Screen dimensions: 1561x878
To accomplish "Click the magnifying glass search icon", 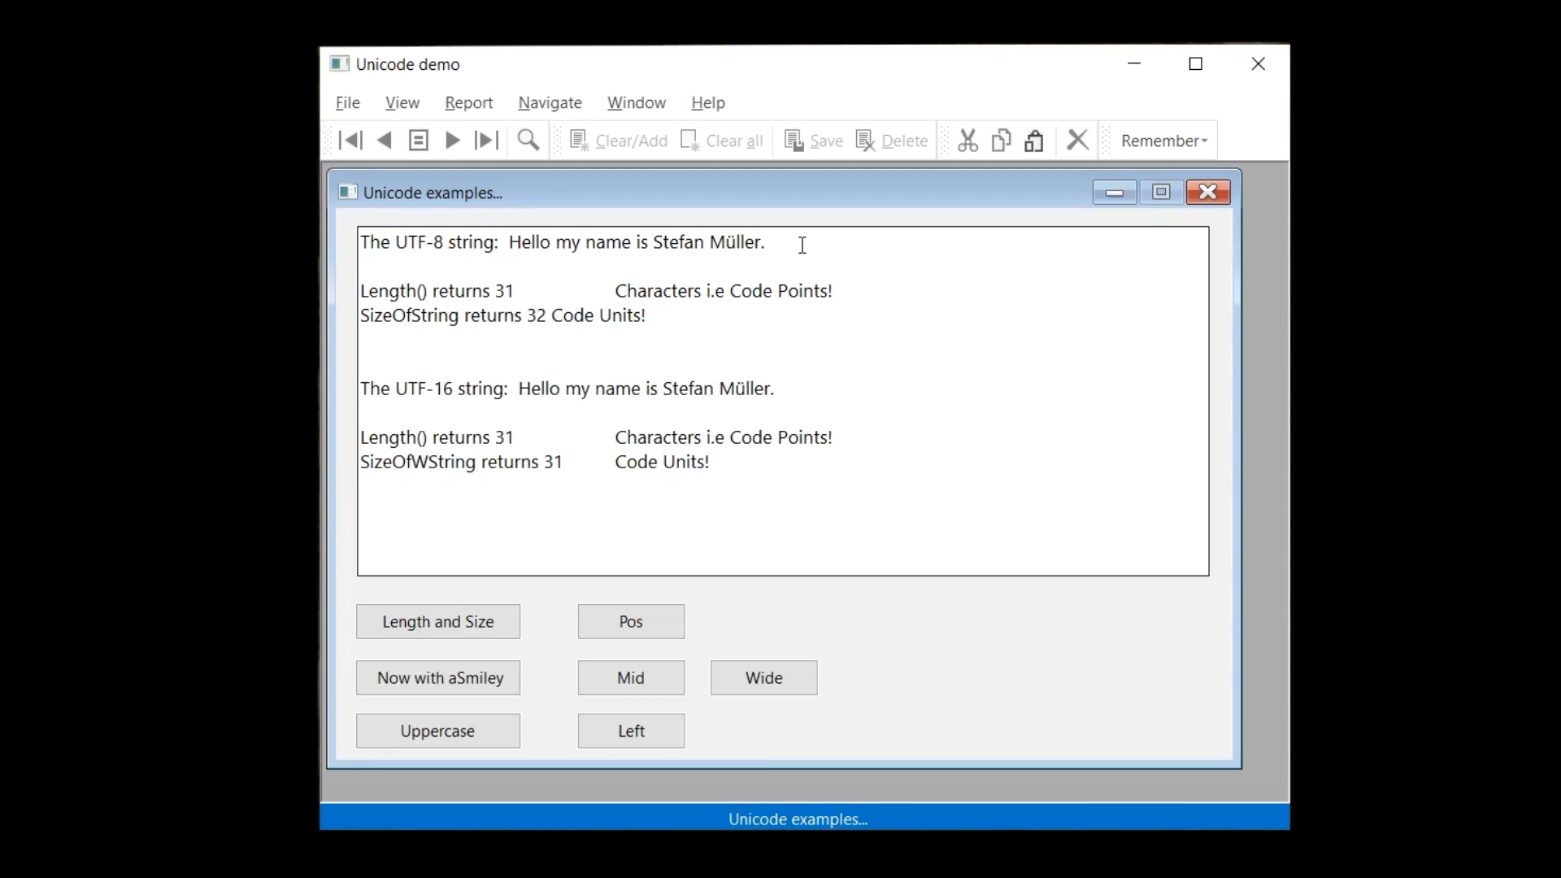I will pos(528,141).
